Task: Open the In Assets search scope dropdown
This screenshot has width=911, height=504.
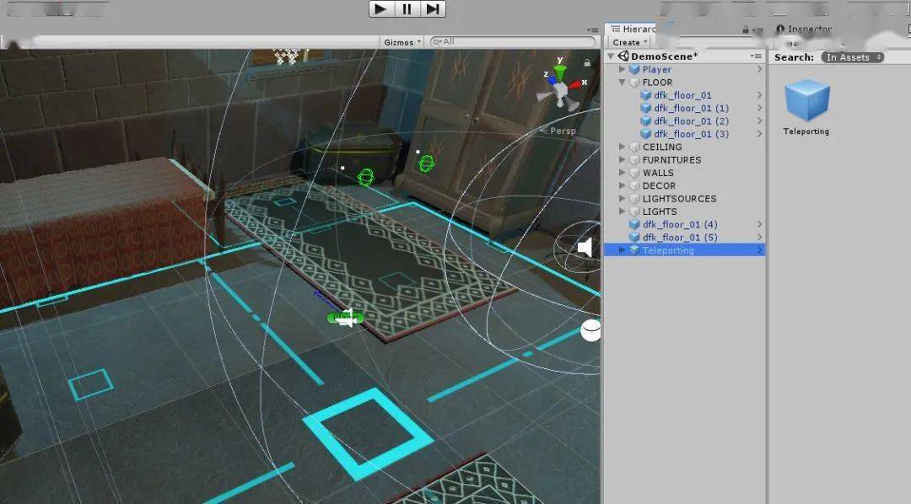Action: (x=852, y=57)
